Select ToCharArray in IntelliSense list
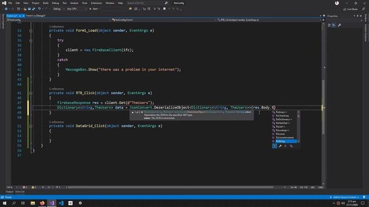 (x=285, y=116)
